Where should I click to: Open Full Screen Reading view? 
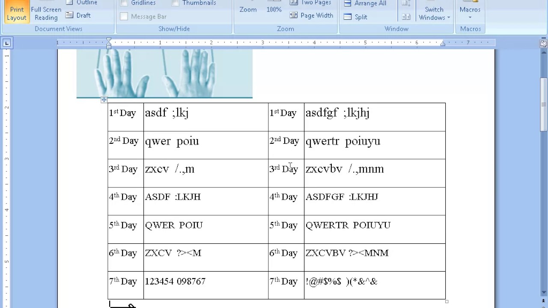46,12
